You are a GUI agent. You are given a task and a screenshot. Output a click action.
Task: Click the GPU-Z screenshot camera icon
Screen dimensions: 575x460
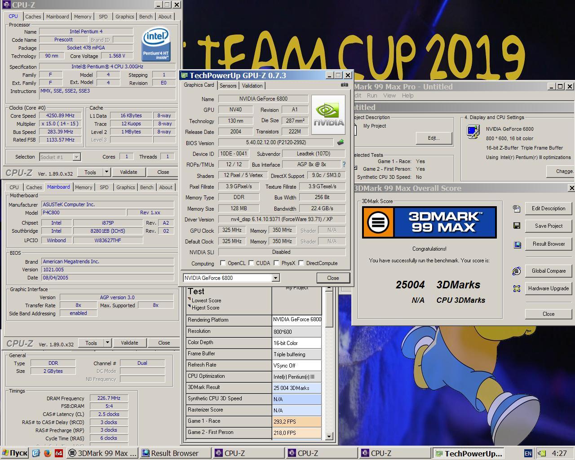[345, 85]
